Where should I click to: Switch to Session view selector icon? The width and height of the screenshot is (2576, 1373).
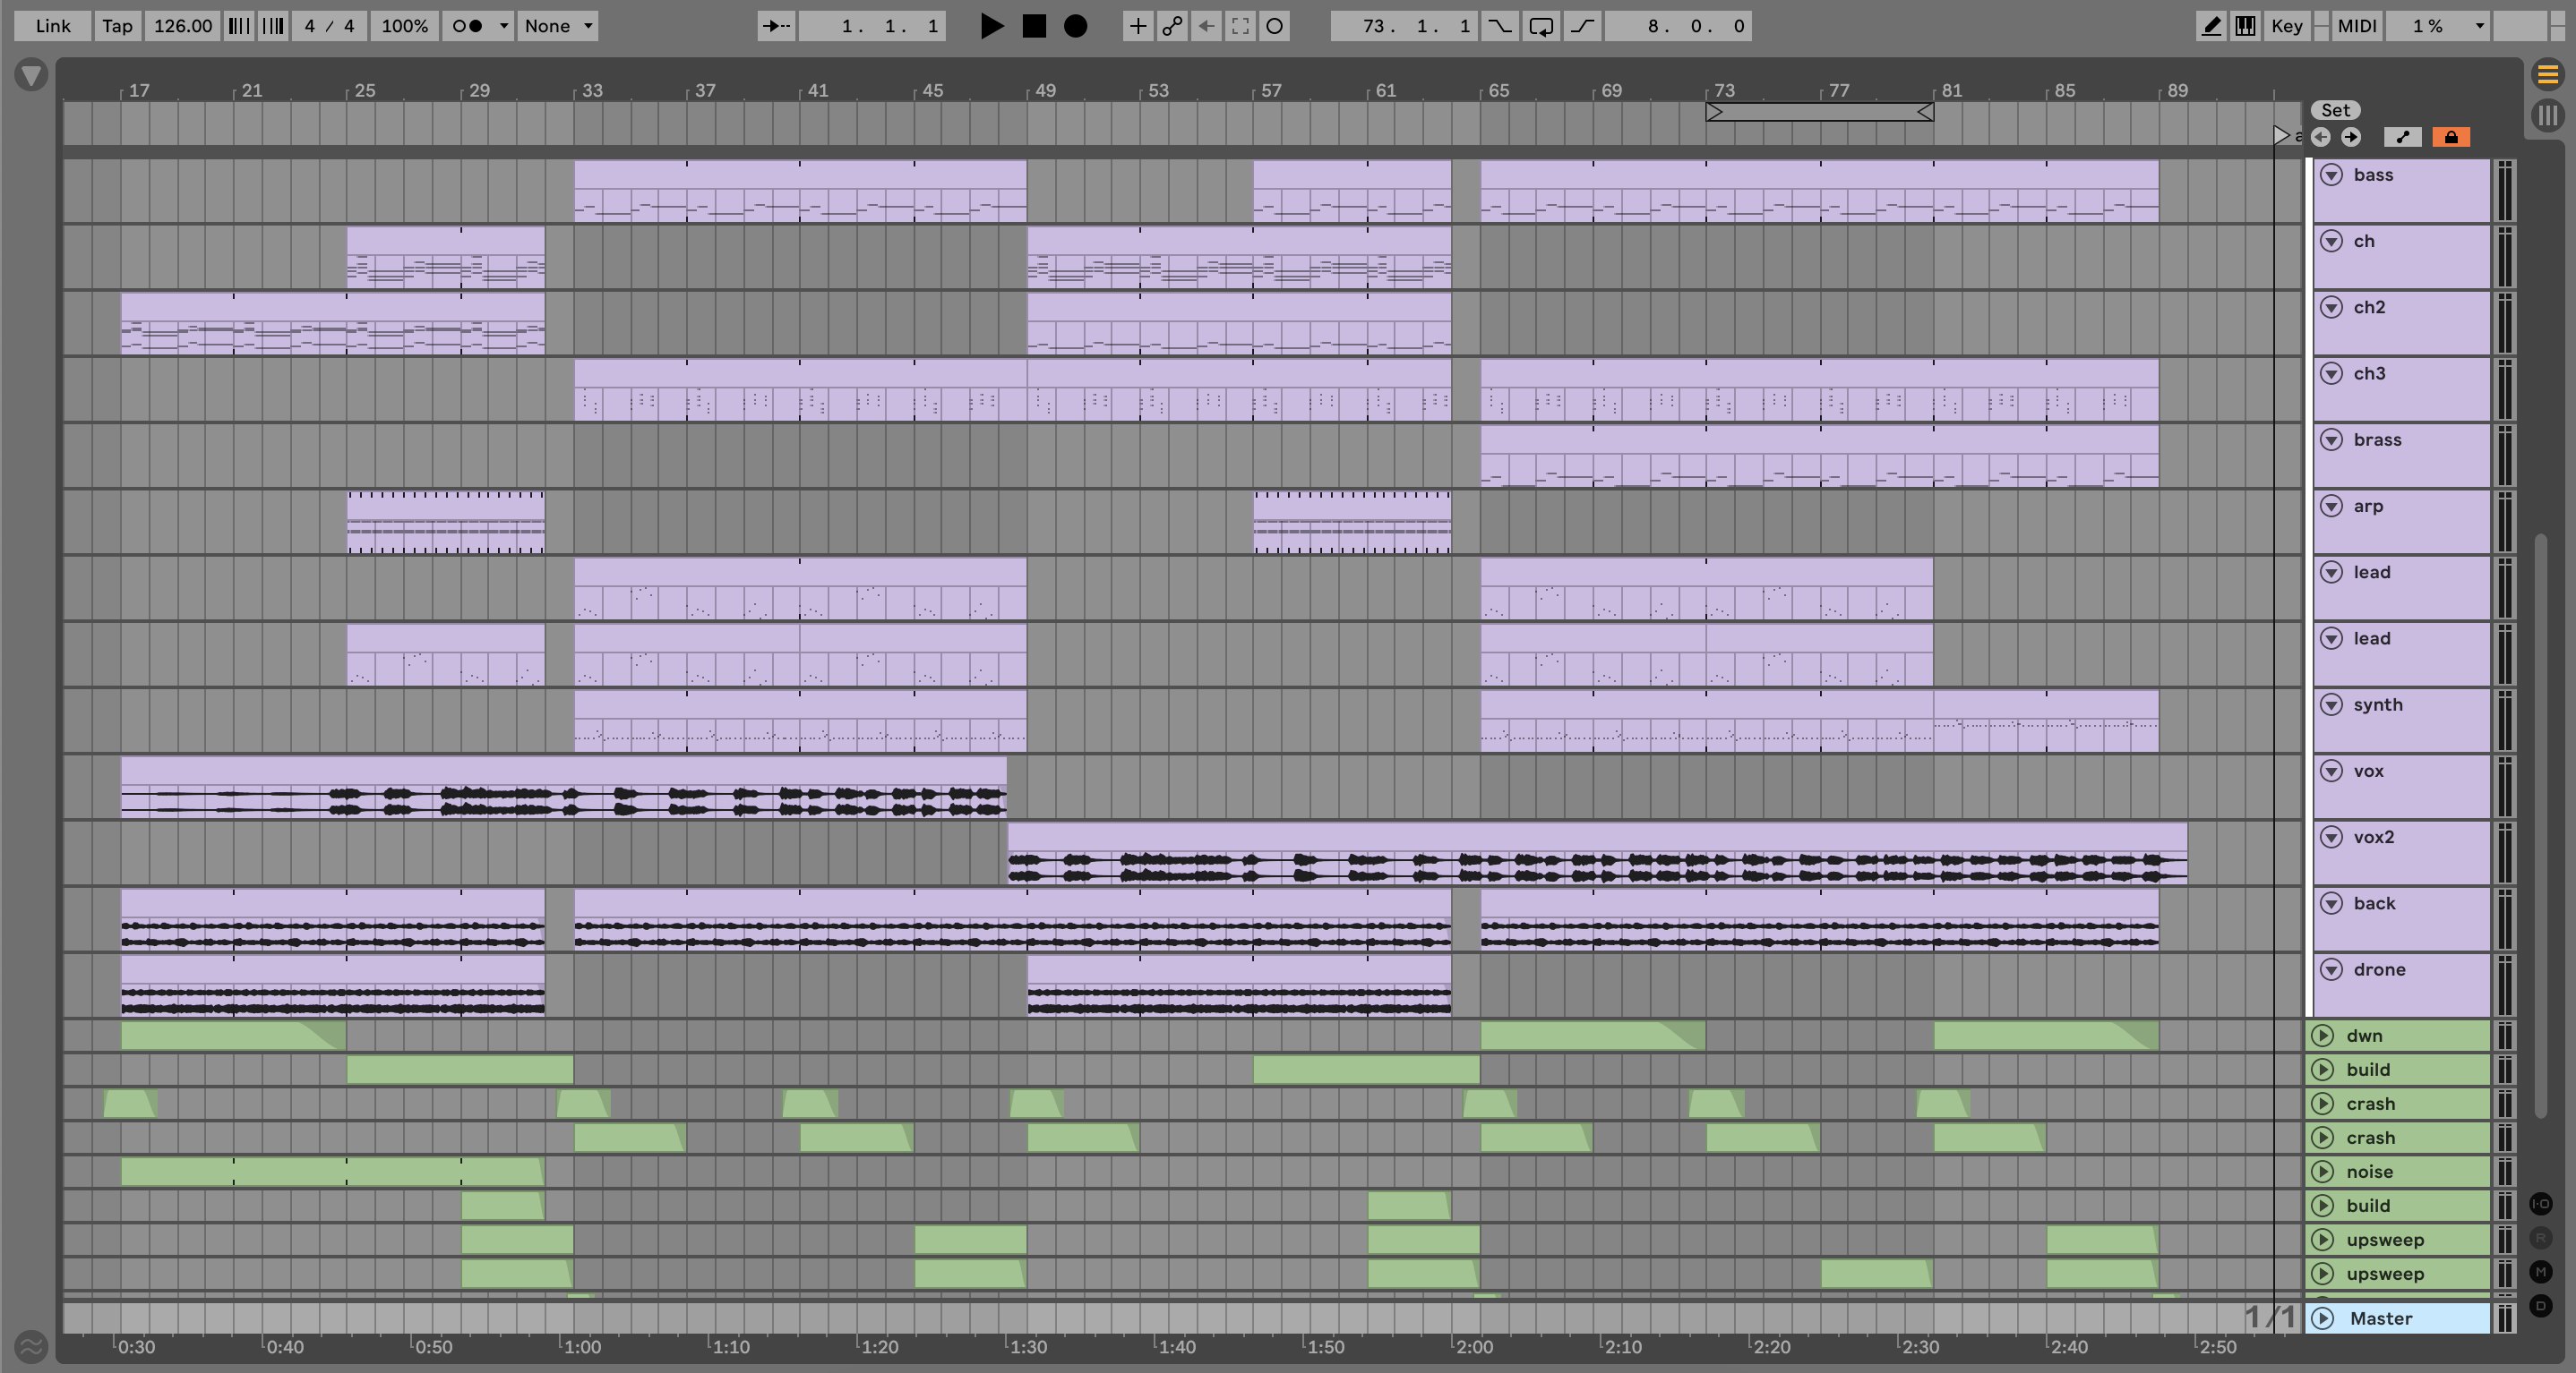pyautogui.click(x=2547, y=115)
